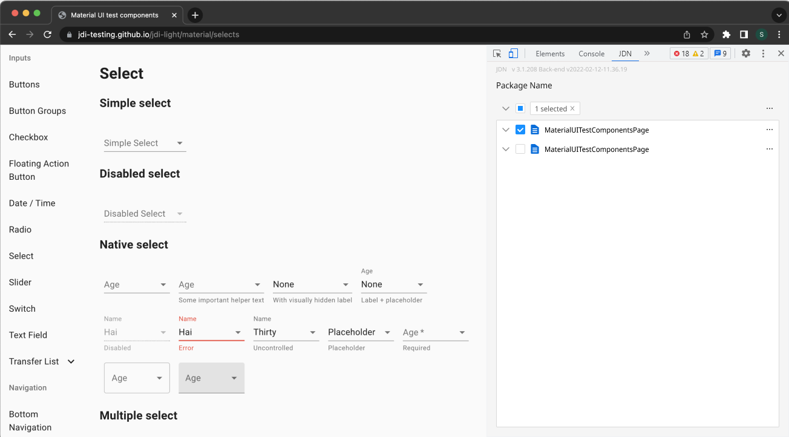Image resolution: width=789 pixels, height=437 pixels.
Task: Open more options for checked MaterialUITestComponentsPage row
Action: (770, 130)
